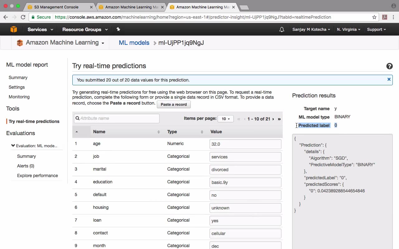Change the Items per page dropdown
This screenshot has width=399, height=249.
(x=226, y=119)
